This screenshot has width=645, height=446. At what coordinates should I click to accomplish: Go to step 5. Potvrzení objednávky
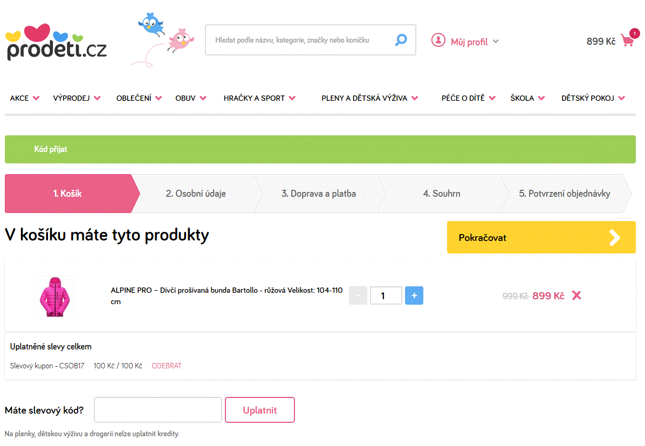point(564,194)
